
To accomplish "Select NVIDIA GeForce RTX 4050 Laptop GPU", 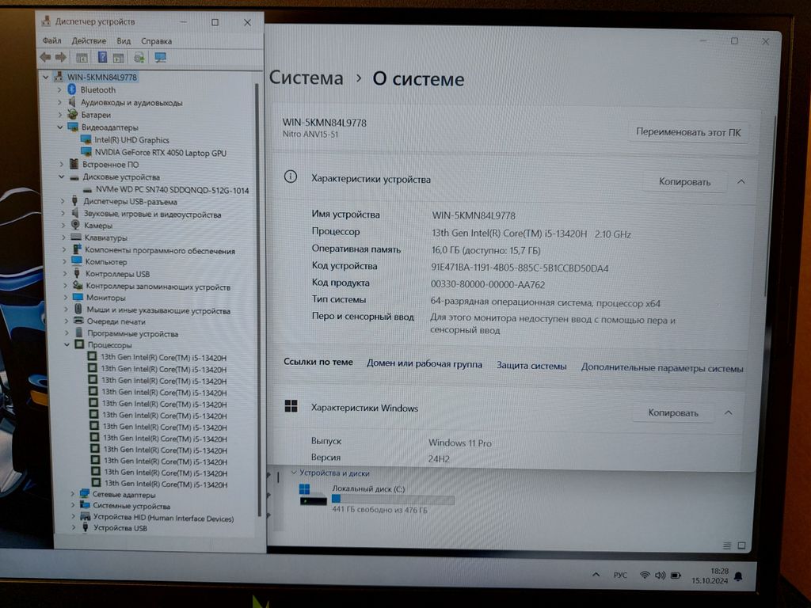I will point(160,152).
